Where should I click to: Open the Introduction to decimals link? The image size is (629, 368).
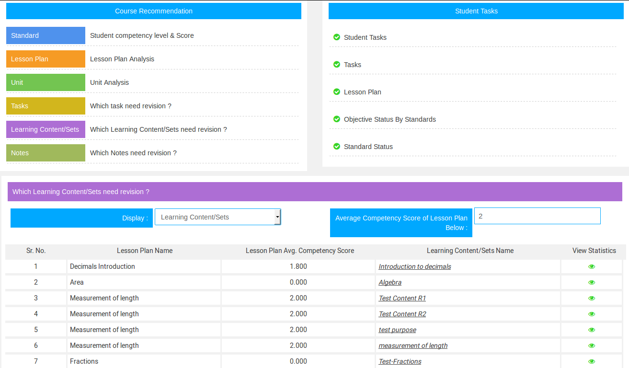click(x=414, y=266)
